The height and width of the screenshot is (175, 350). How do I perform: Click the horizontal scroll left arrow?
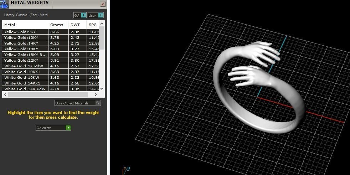pos(5,95)
